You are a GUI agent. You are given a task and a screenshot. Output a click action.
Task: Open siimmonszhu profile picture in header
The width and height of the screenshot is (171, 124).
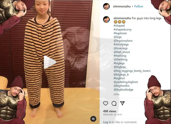coord(106,6)
